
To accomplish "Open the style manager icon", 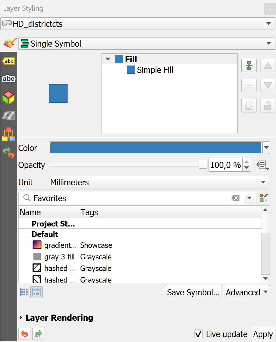I will click(x=264, y=198).
